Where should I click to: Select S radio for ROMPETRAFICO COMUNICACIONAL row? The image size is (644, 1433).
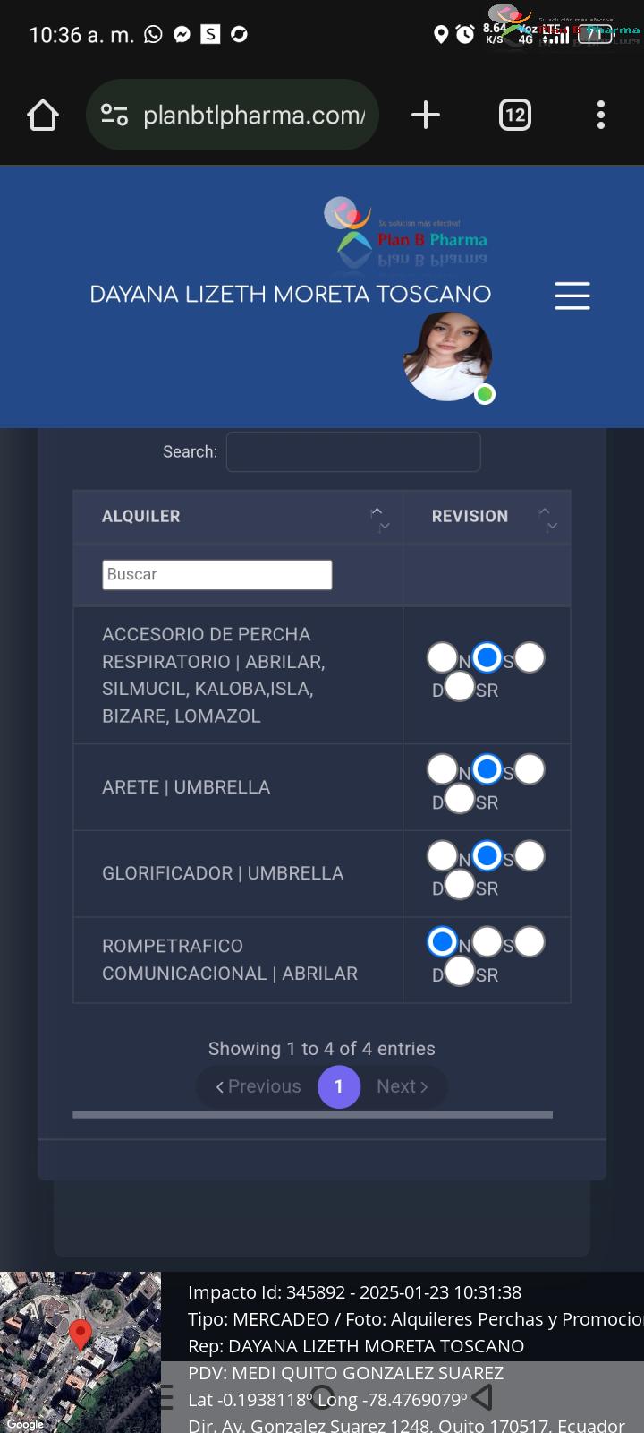tap(487, 941)
